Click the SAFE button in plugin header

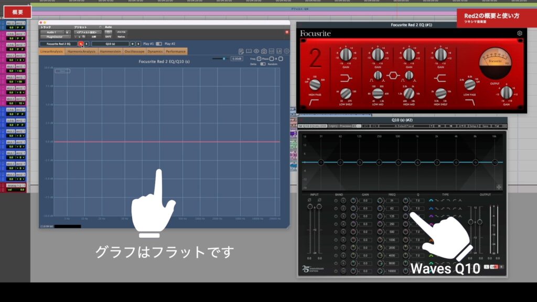click(108, 37)
